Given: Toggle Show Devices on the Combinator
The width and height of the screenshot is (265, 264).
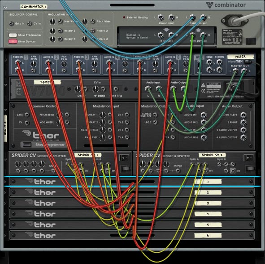Looking at the screenshot, I should tap(13, 41).
